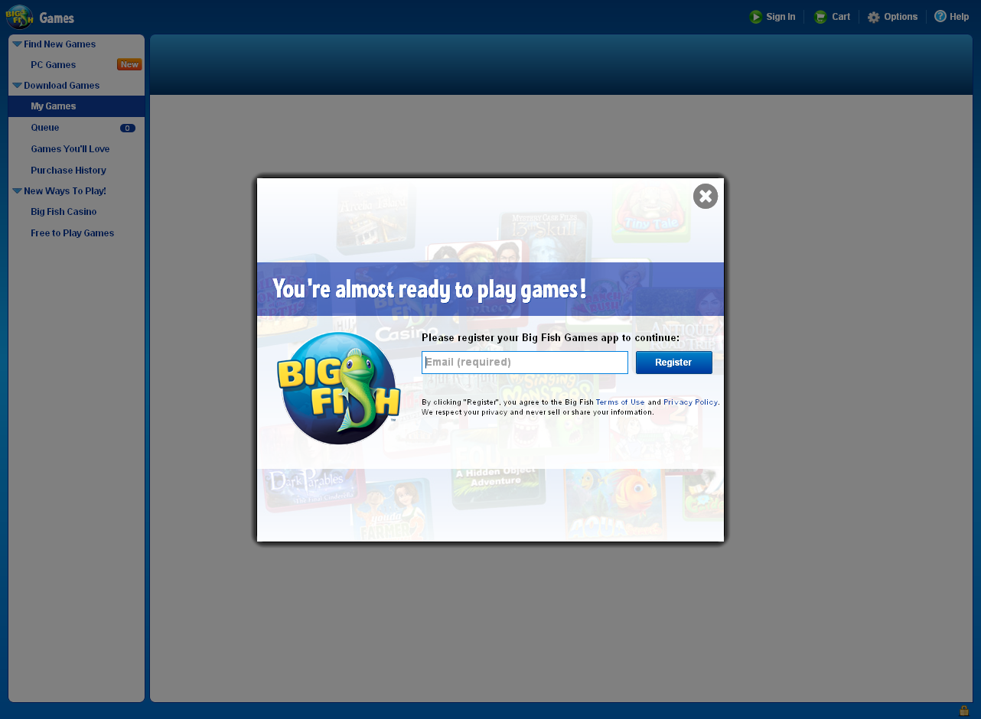Click the round Big Fish logo in dialog
Screen dimensions: 981x719
(339, 388)
